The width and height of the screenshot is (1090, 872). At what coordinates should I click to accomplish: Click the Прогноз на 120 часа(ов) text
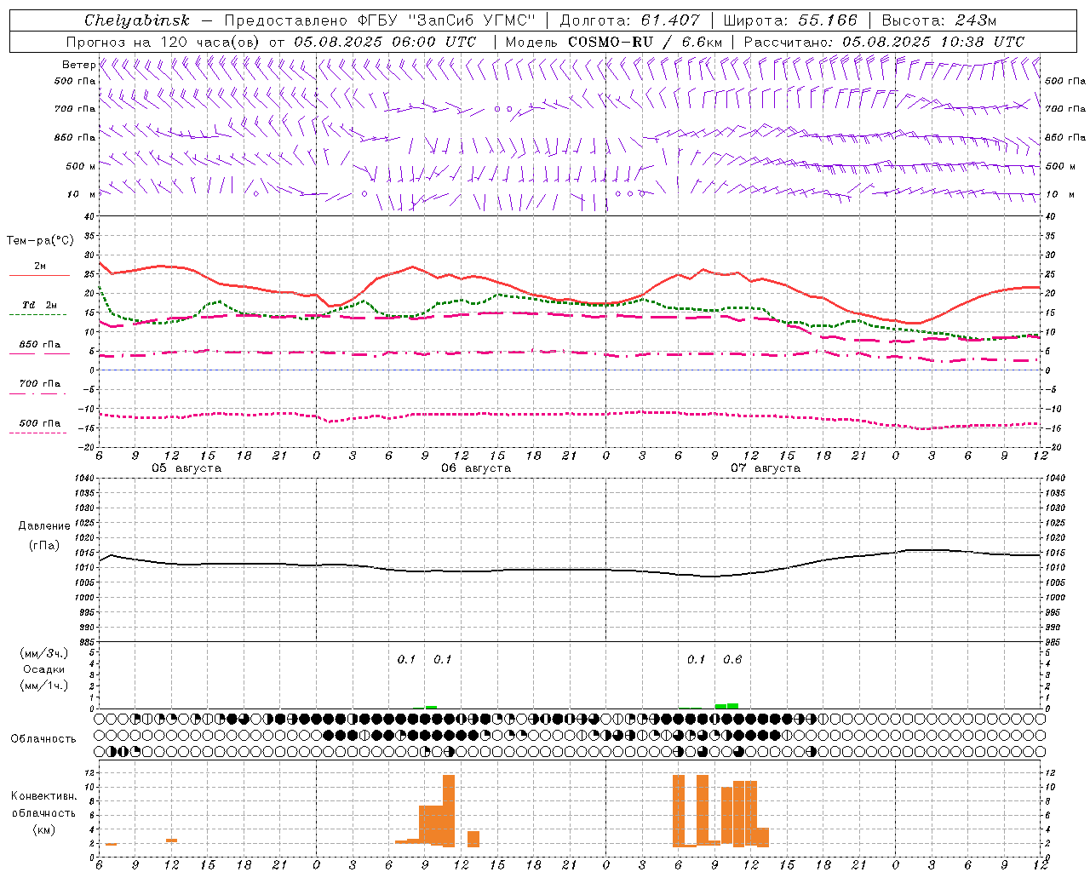164,42
